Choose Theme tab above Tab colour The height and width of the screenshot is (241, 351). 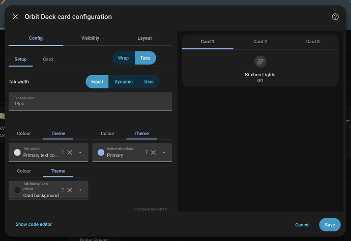pyautogui.click(x=58, y=133)
